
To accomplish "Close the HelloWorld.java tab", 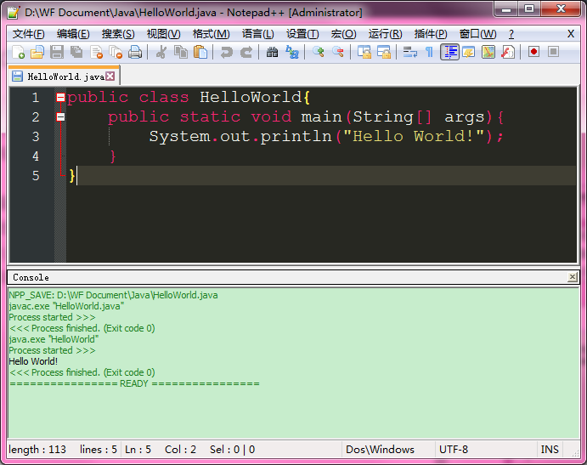I will coord(110,77).
